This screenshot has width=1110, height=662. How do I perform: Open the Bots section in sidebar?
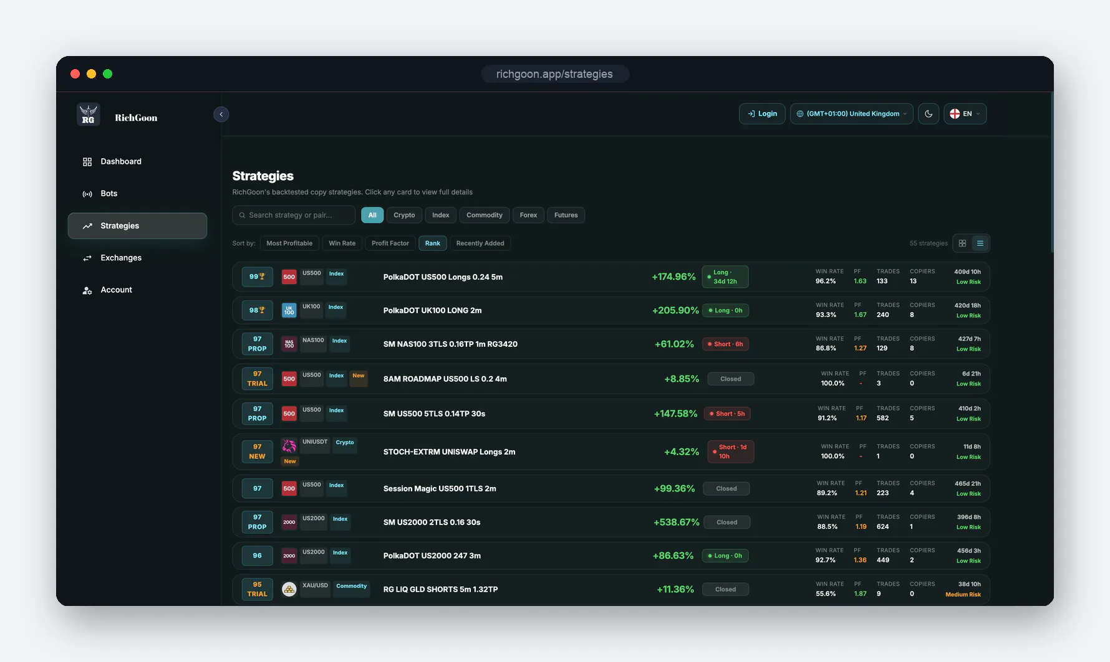[137, 194]
